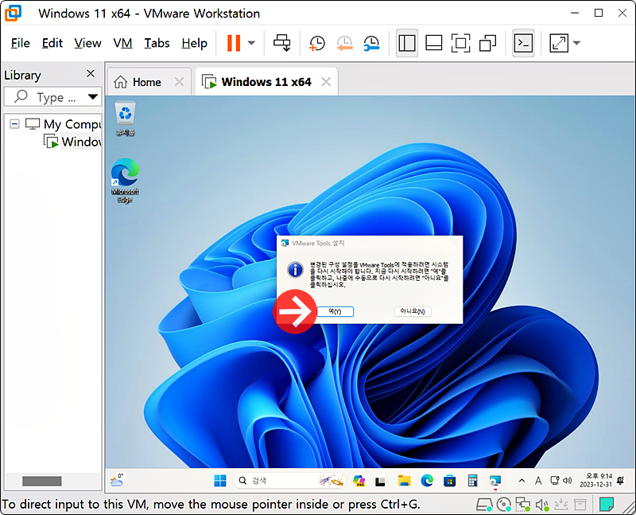
Task: Pause the virtual machine with the suspend icon
Action: click(x=234, y=43)
